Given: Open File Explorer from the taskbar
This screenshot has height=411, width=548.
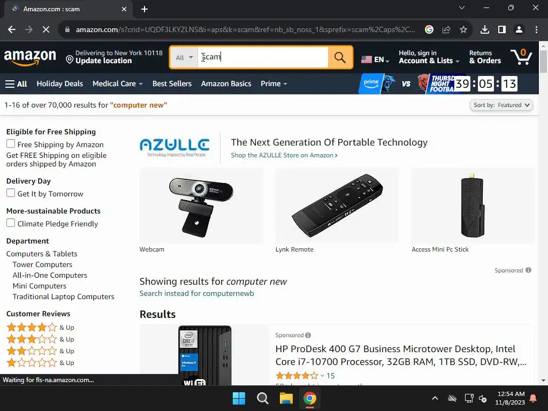Looking at the screenshot, I should point(286,398).
